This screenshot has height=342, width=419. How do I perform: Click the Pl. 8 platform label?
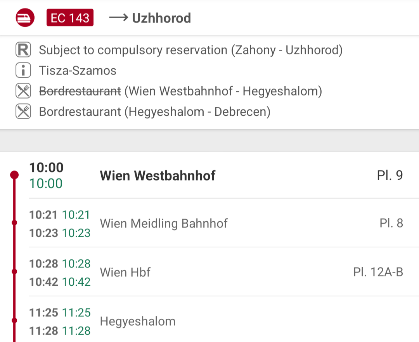[x=391, y=223]
